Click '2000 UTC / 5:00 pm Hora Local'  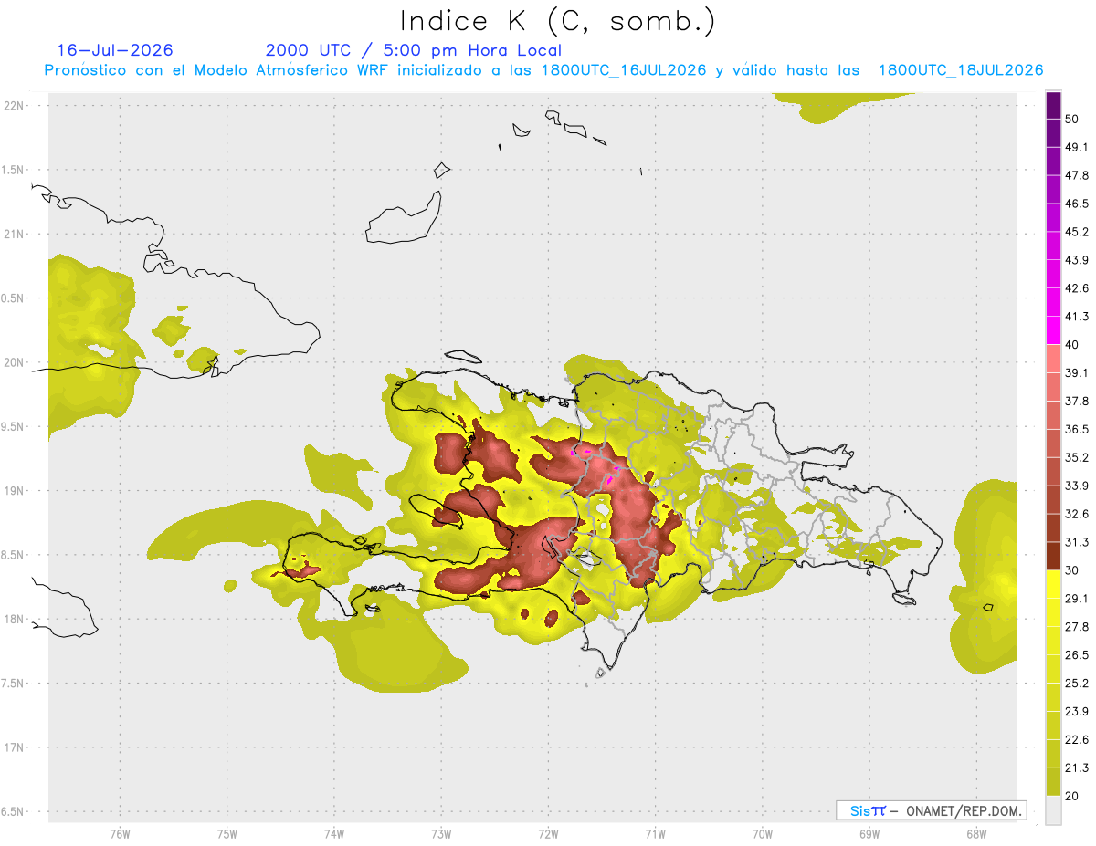coord(414,50)
